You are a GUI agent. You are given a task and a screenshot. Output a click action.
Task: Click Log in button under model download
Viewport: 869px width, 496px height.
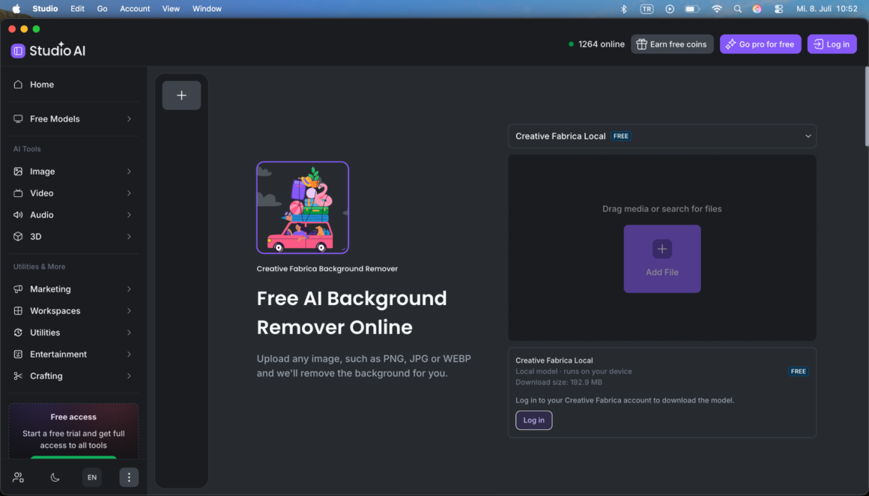point(533,420)
